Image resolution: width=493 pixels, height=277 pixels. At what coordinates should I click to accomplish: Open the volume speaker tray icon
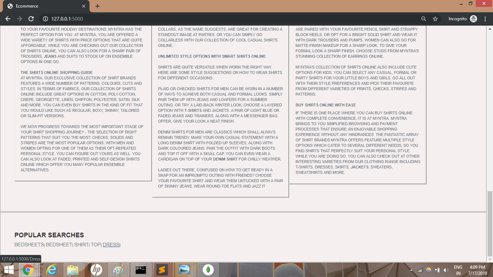(446, 270)
